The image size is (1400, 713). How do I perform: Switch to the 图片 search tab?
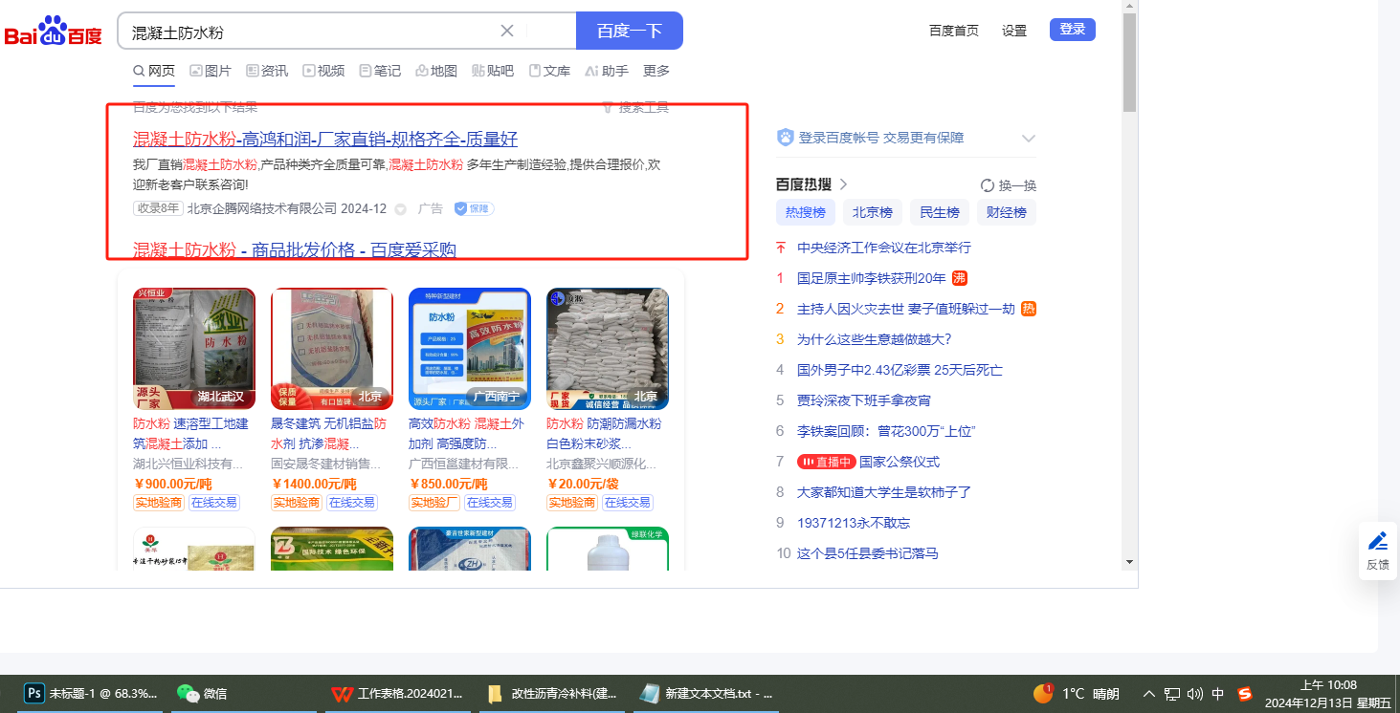click(211, 71)
